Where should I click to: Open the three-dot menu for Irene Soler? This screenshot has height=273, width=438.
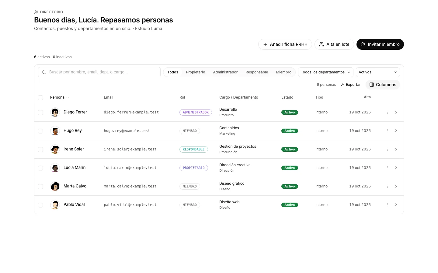387,149
